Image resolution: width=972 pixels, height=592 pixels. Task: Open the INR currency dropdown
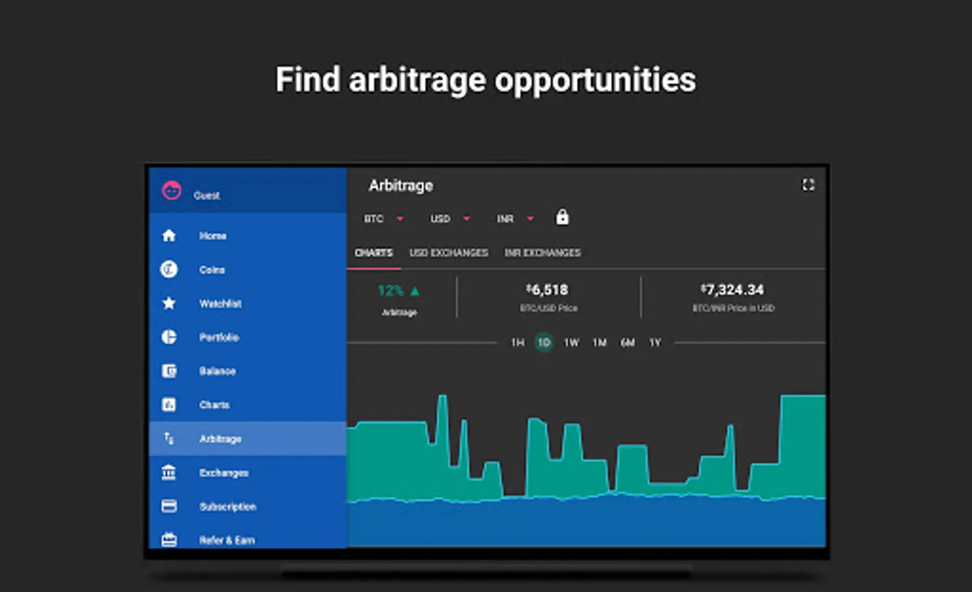(x=515, y=218)
